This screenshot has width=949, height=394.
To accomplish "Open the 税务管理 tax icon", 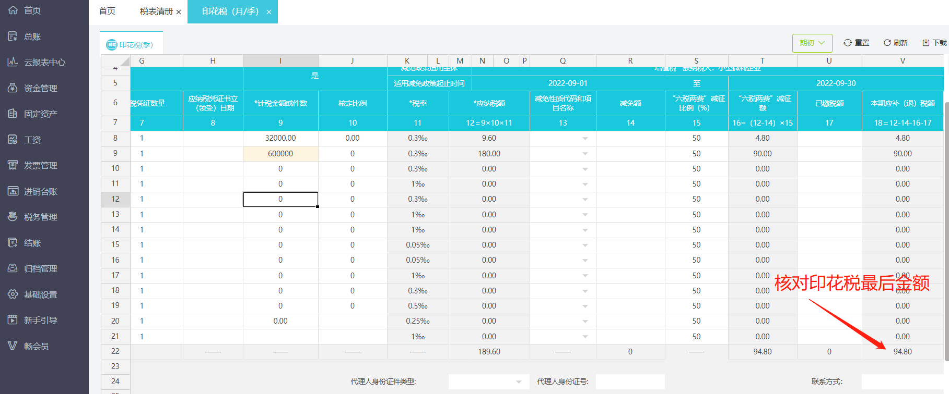I will tap(13, 217).
